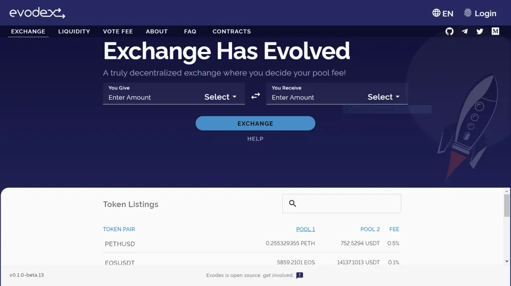Open the FAQ tab
The width and height of the screenshot is (511, 286).
click(x=190, y=31)
